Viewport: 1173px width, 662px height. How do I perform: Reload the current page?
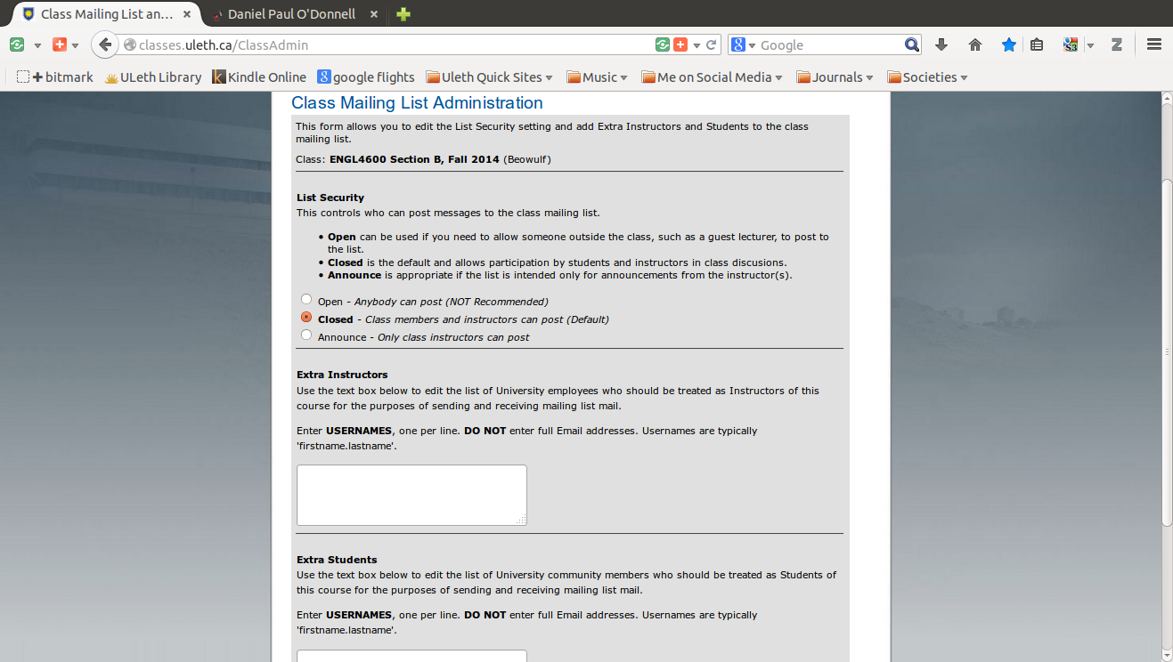pos(711,44)
